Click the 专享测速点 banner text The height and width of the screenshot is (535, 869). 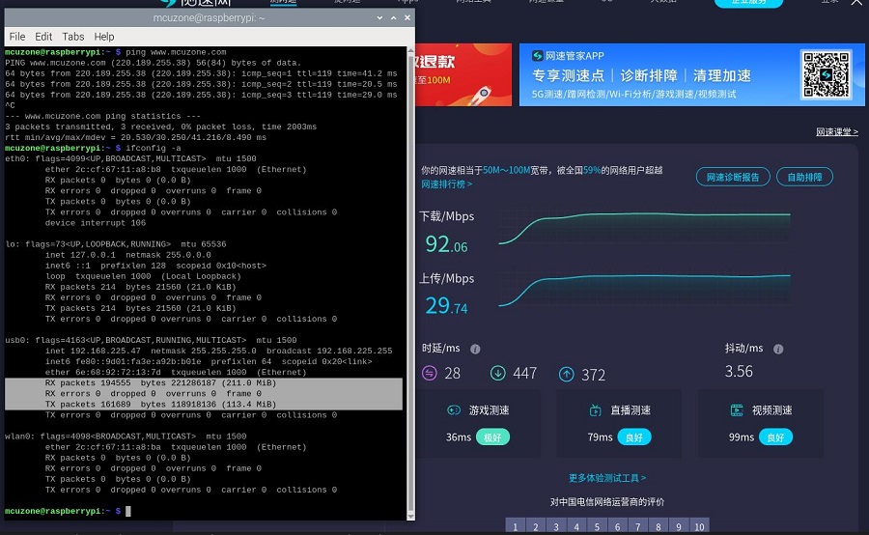coord(568,76)
